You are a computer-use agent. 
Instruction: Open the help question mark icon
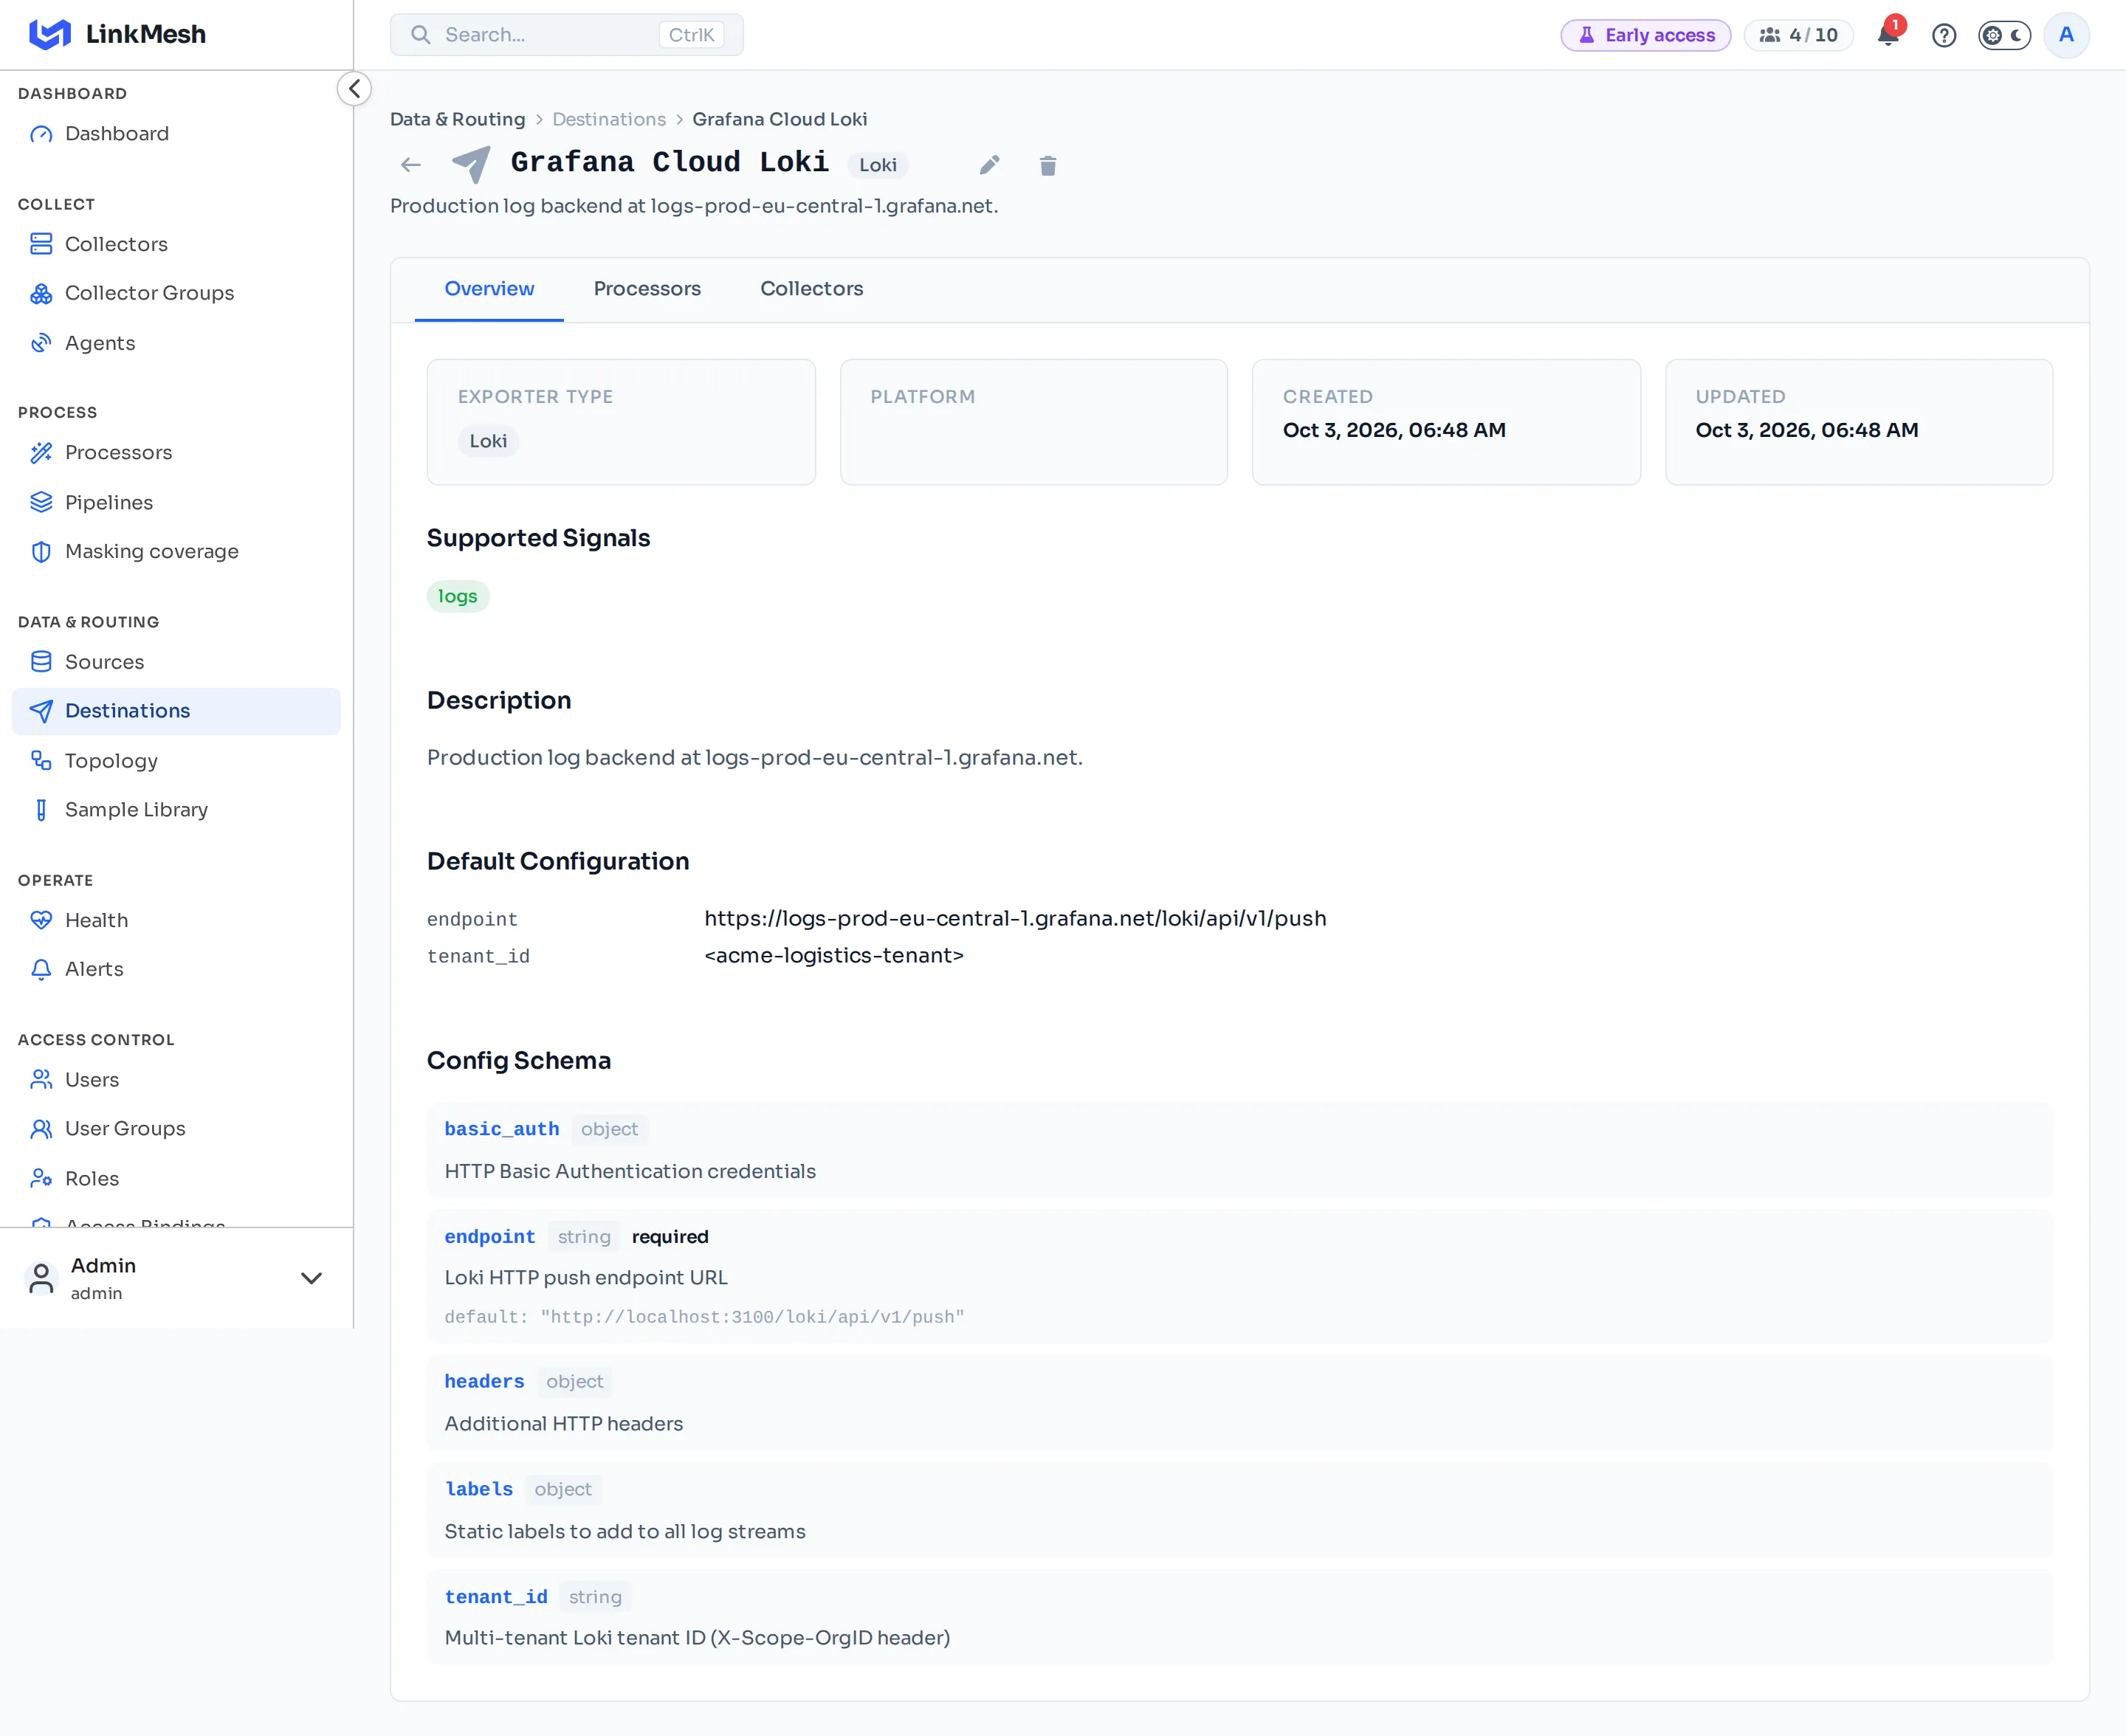[1943, 35]
